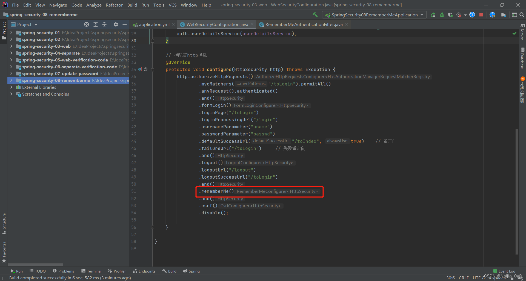Viewport: 526px width, 281px height.
Task: Expand spring-security-03-web module
Action: (11, 46)
